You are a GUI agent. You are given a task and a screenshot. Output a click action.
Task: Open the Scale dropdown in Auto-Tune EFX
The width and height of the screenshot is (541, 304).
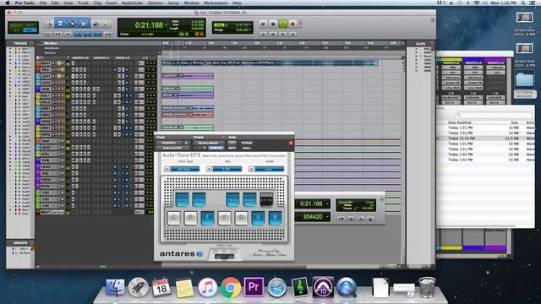pos(270,169)
